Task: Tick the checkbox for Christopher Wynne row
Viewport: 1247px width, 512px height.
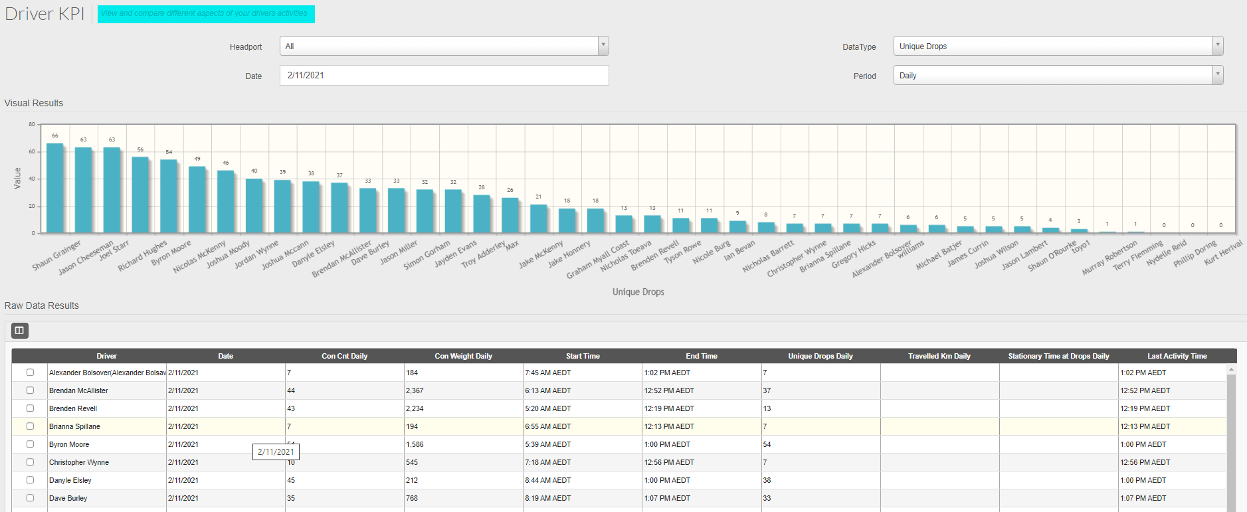Action: (30, 462)
